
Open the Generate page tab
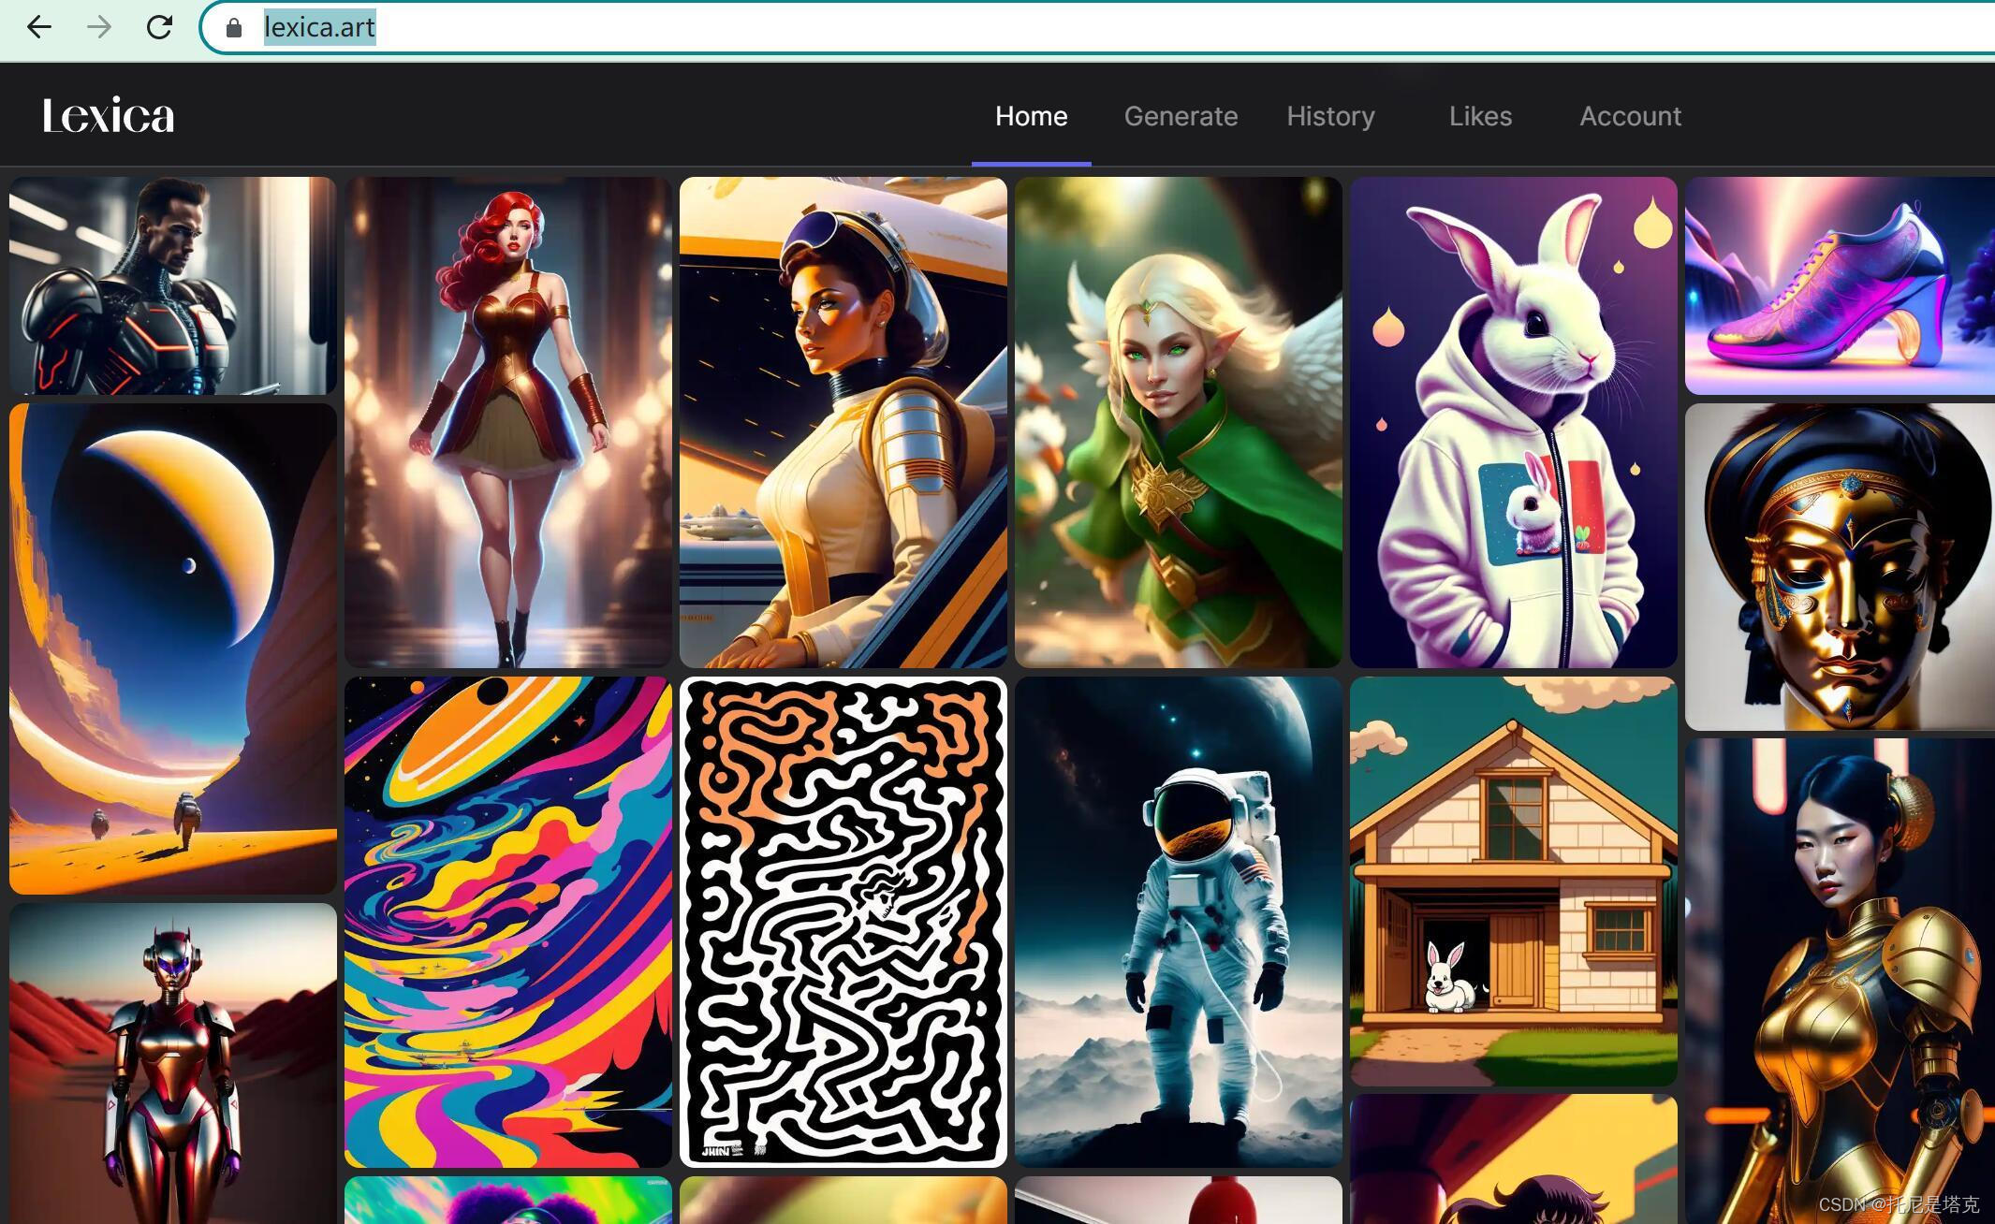[1180, 115]
